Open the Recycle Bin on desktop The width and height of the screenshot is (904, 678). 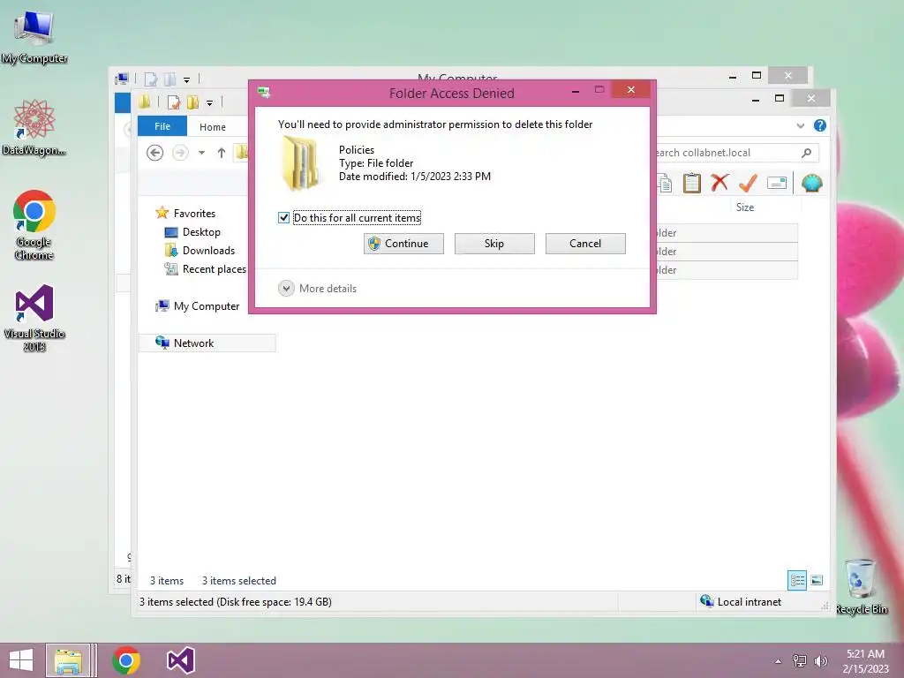(x=862, y=586)
